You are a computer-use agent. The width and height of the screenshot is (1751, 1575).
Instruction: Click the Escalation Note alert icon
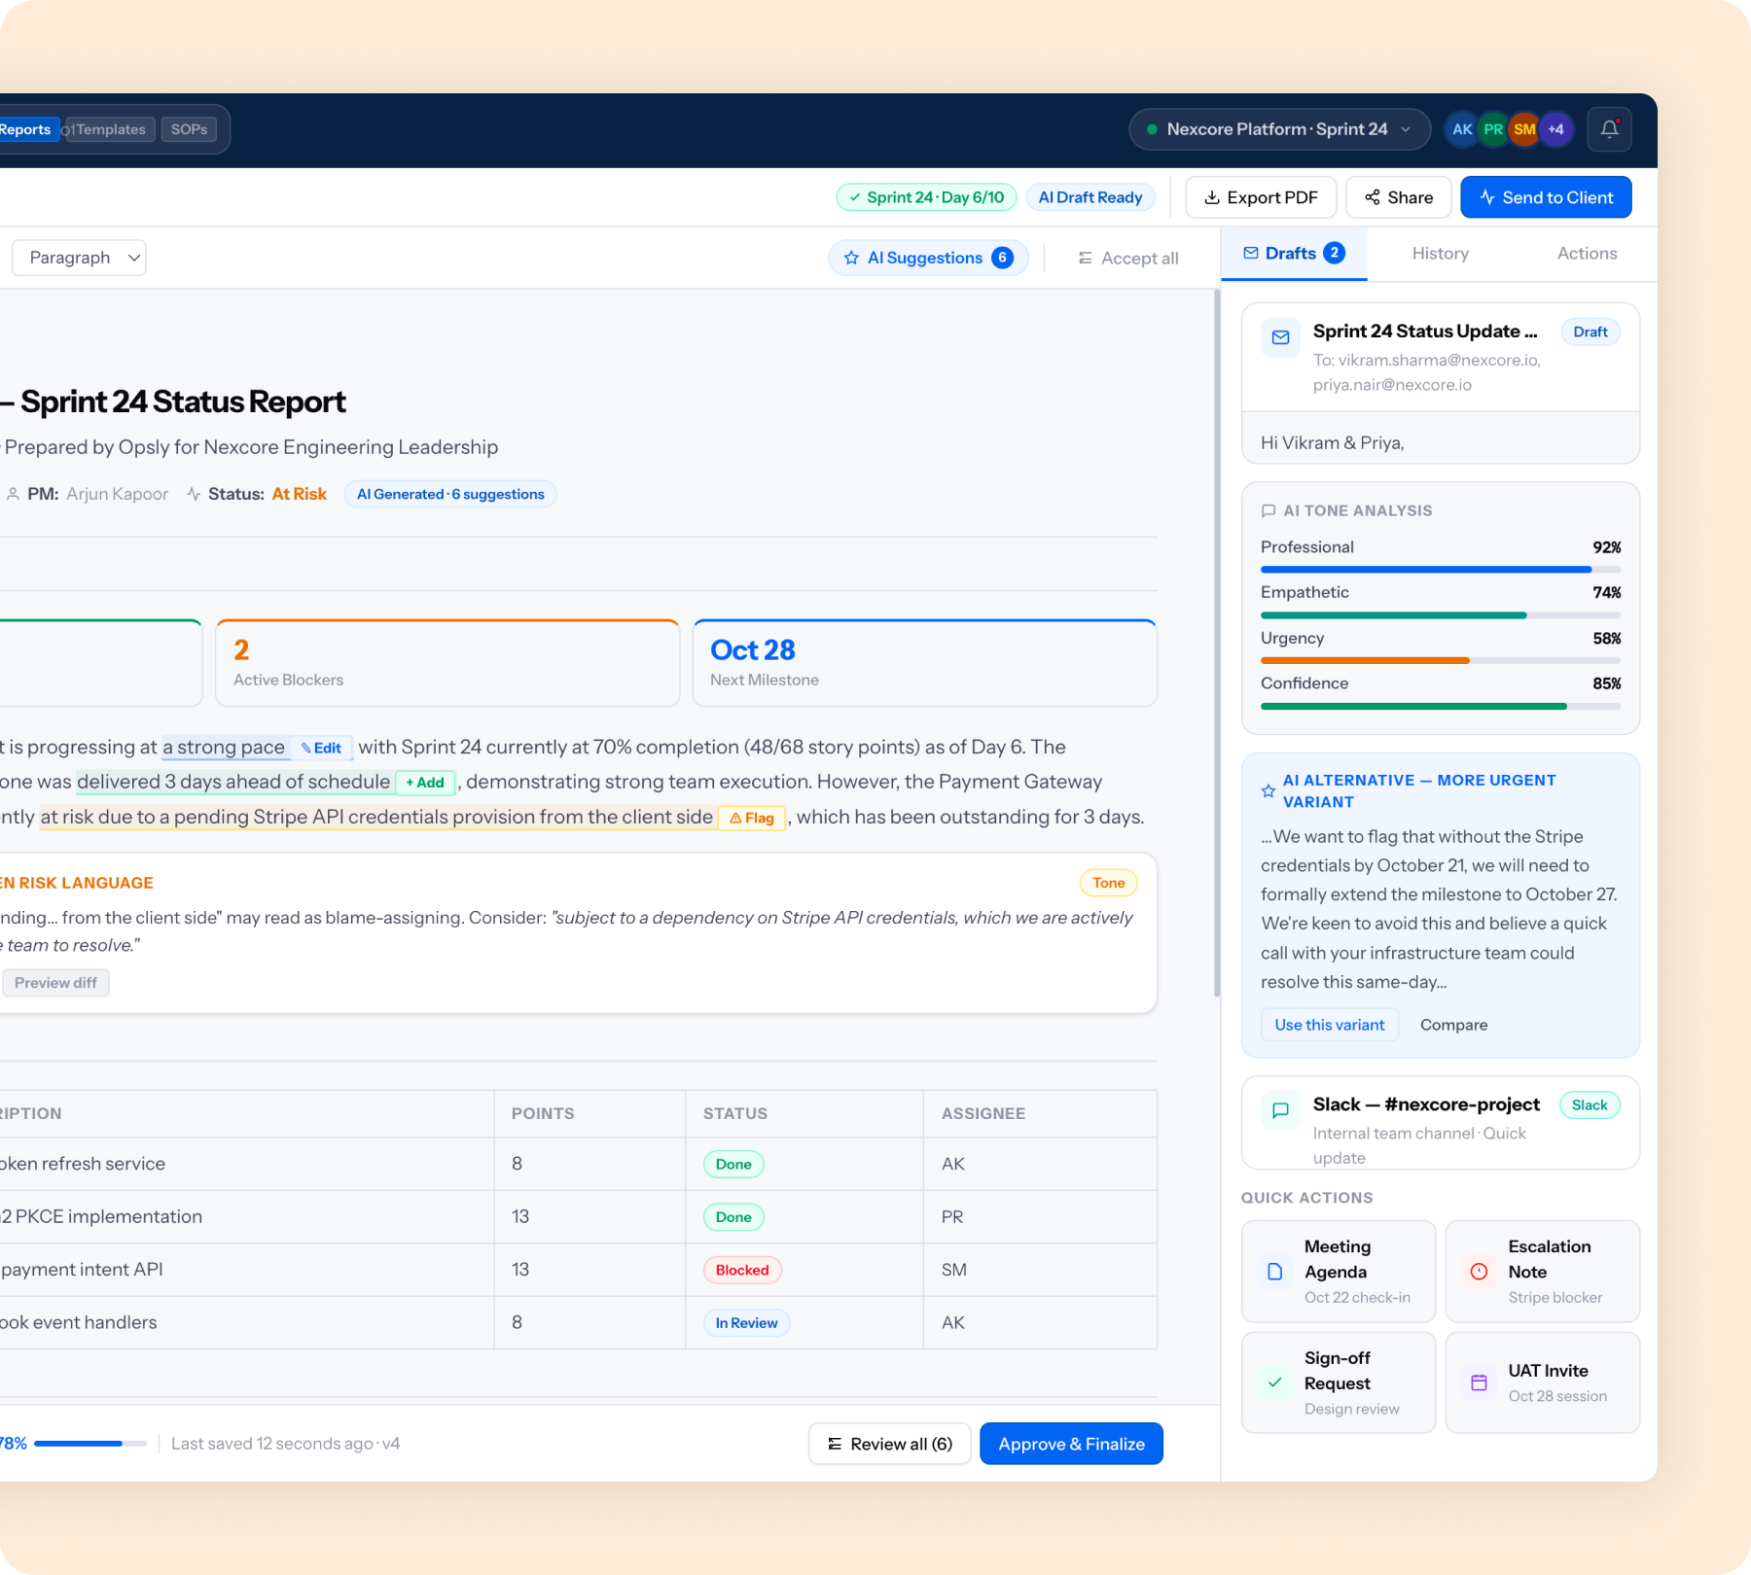tap(1479, 1272)
